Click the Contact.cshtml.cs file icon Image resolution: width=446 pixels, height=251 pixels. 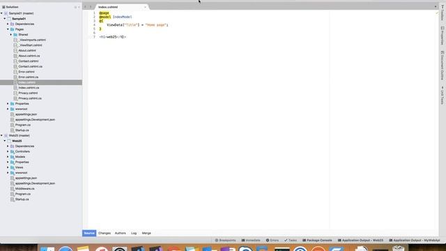click(15, 67)
